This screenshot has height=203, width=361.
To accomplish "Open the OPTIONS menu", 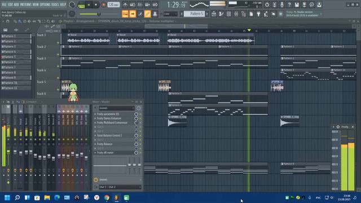I will tap(45, 5).
